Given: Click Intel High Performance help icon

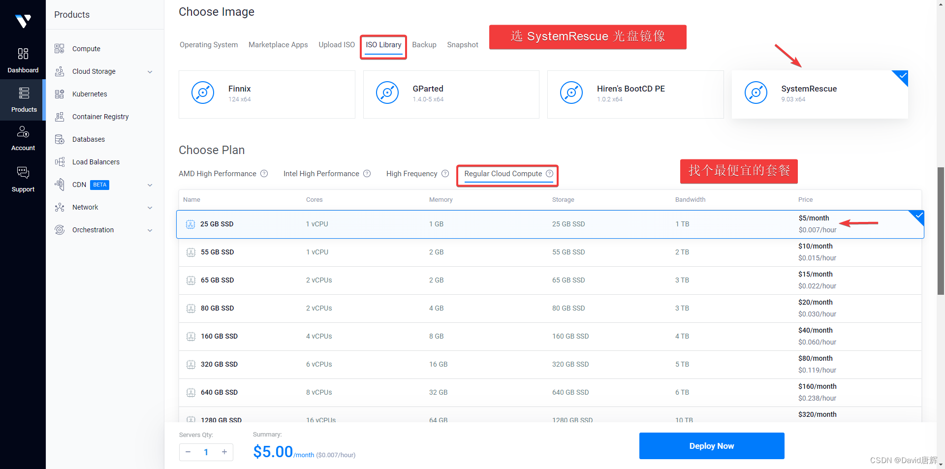Looking at the screenshot, I should point(367,174).
